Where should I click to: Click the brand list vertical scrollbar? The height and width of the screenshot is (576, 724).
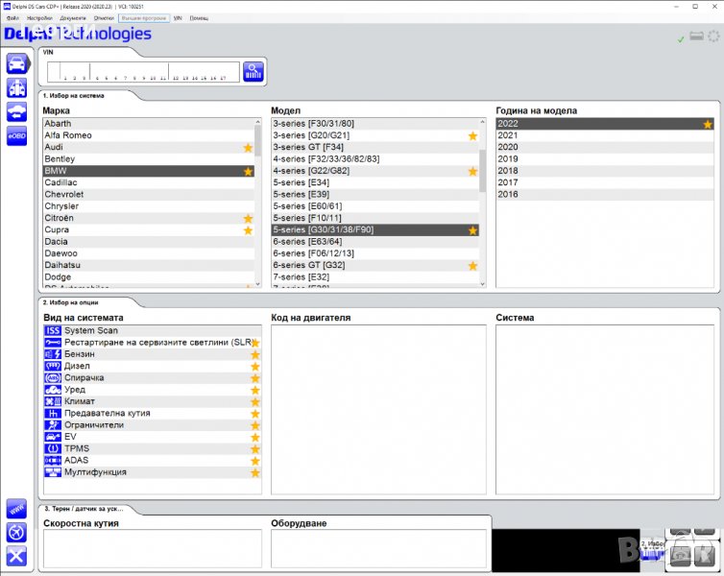pos(257,202)
